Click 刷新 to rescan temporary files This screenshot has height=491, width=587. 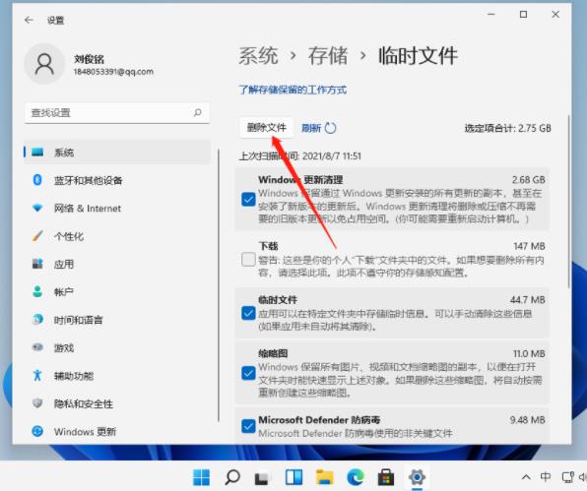tap(318, 128)
